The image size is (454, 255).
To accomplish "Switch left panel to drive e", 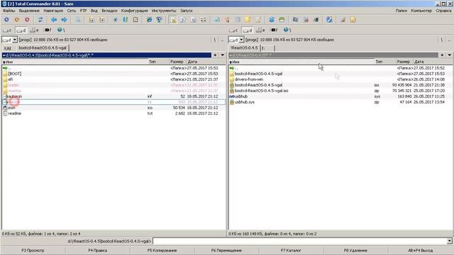I will coord(34,30).
